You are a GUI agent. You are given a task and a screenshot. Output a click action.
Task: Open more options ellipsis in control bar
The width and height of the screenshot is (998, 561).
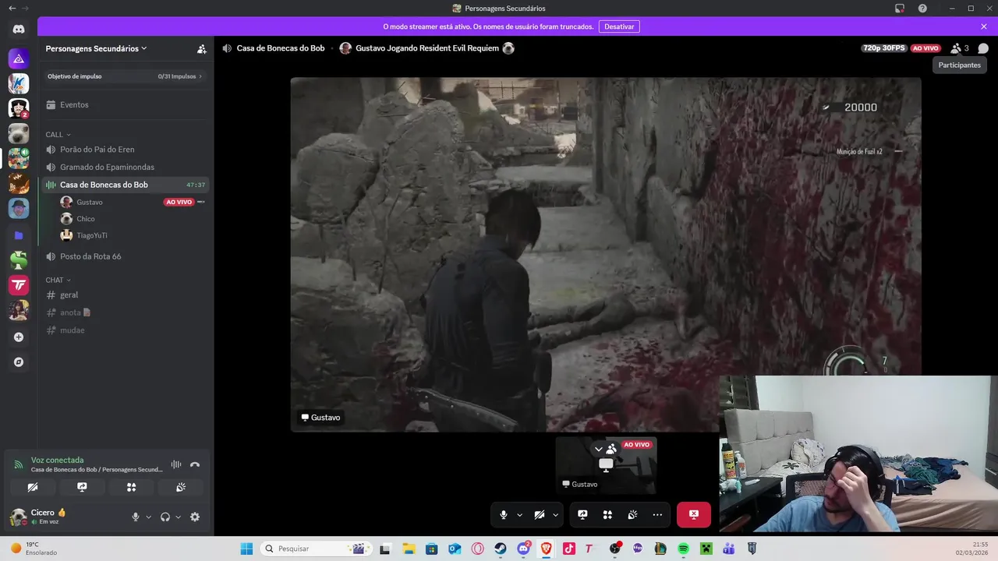(x=657, y=515)
